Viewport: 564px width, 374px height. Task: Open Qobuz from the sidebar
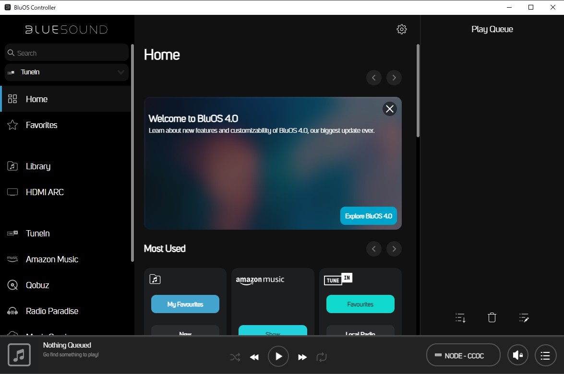65,285
